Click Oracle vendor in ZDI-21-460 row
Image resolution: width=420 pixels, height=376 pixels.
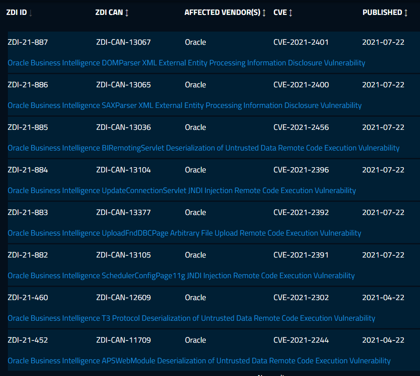[x=195, y=297]
